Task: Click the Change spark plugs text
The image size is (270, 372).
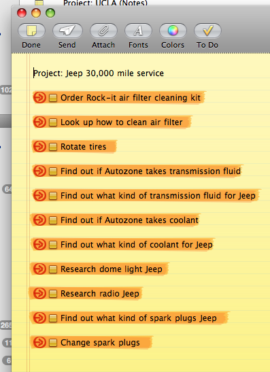Action: 100,343
